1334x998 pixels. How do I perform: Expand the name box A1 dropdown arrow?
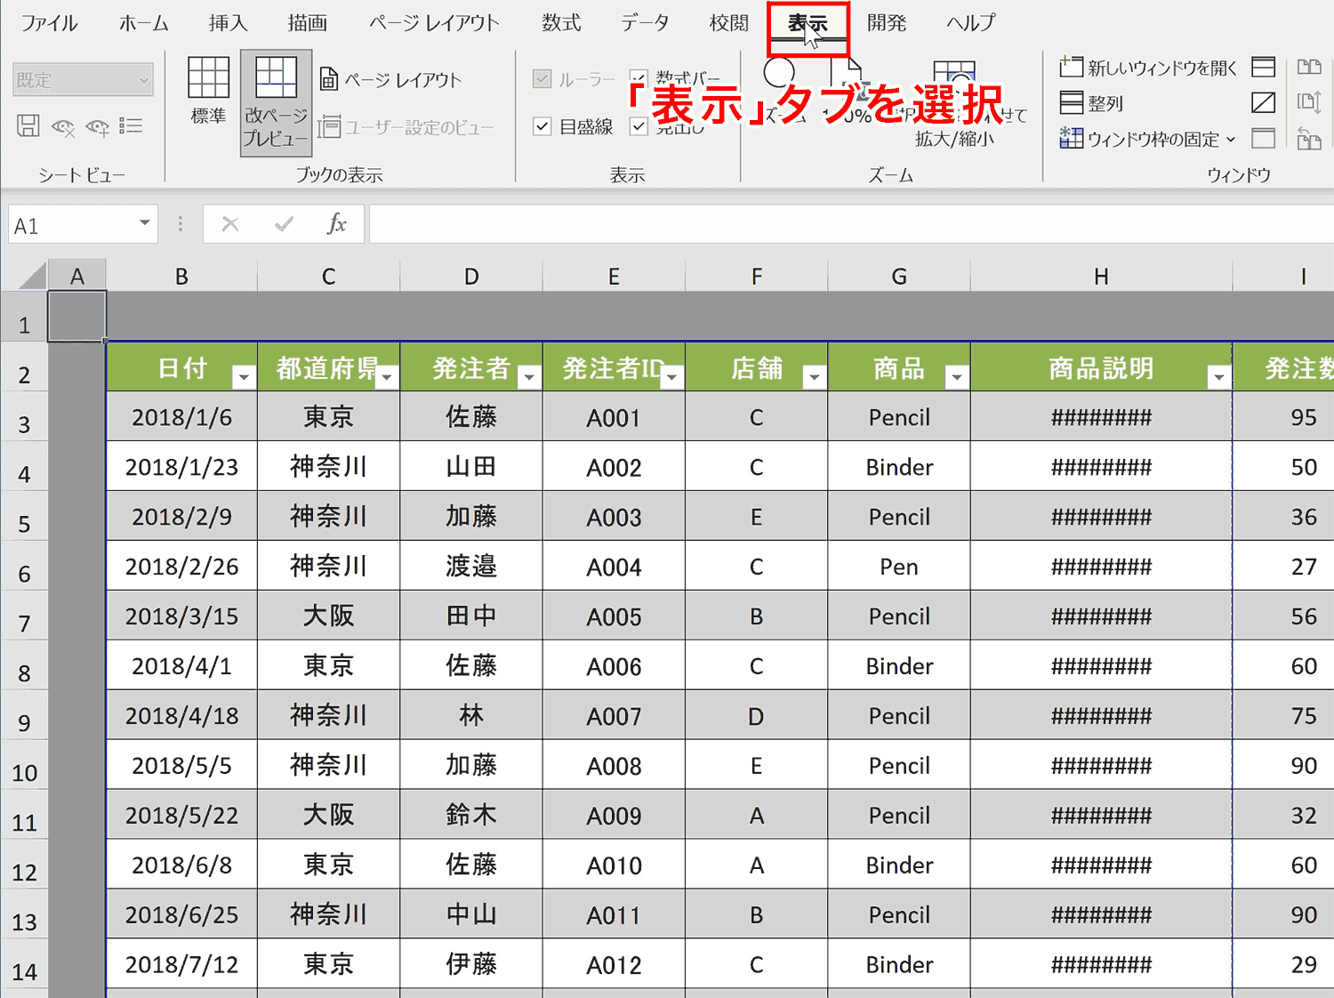[144, 223]
